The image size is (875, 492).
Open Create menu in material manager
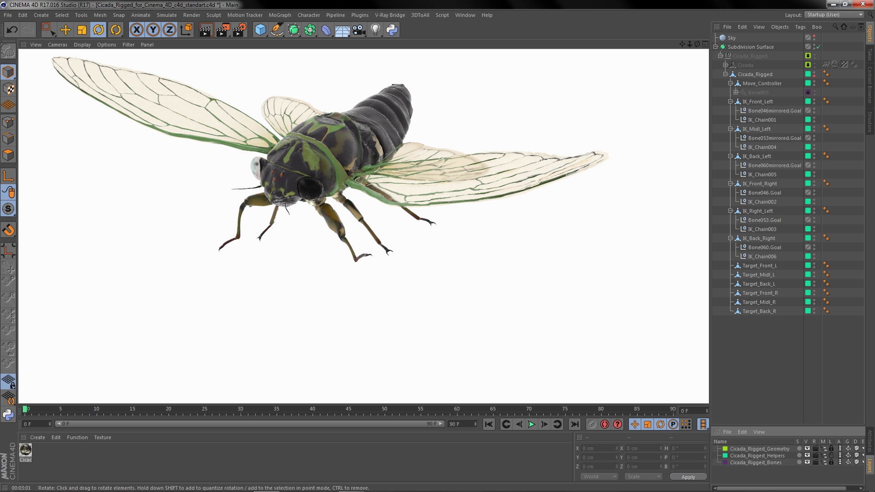point(37,437)
